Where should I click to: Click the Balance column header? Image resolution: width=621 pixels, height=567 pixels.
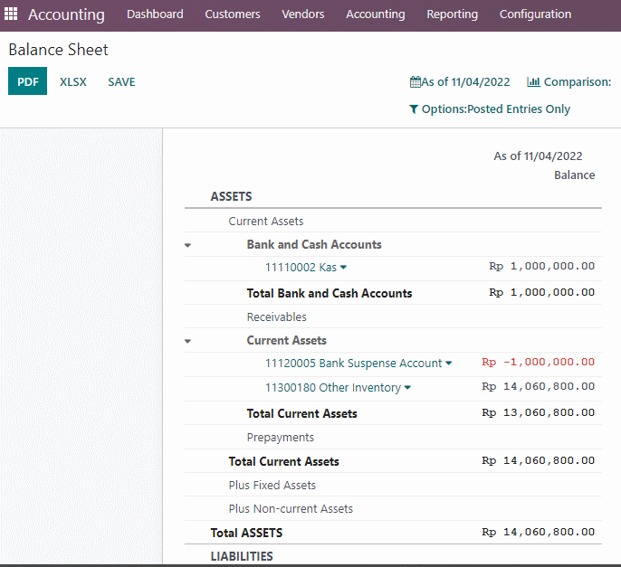tap(574, 175)
